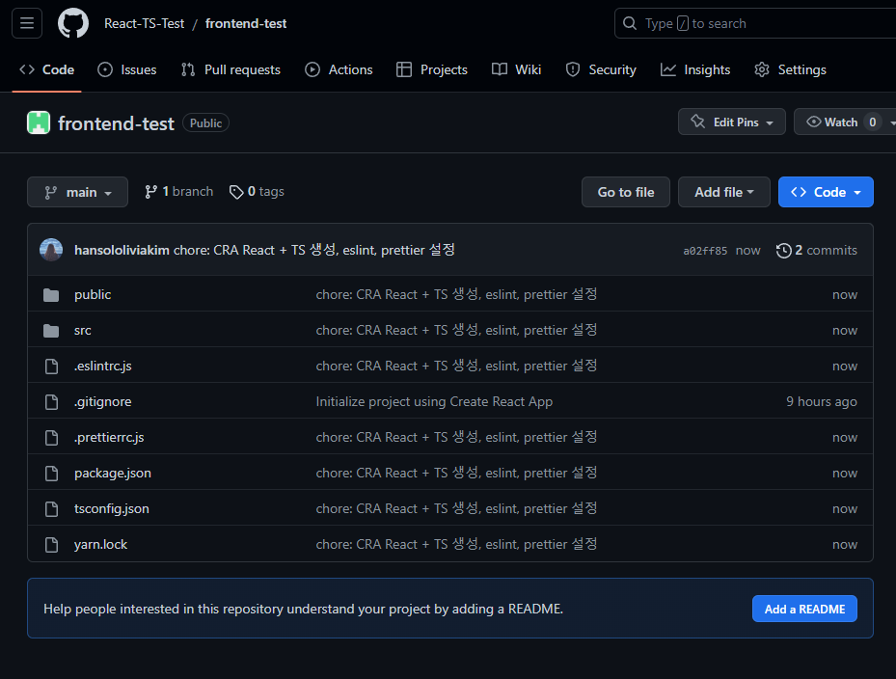The height and width of the screenshot is (679, 896).
Task: Click the 9 hours ago timestamp
Action: (x=821, y=402)
